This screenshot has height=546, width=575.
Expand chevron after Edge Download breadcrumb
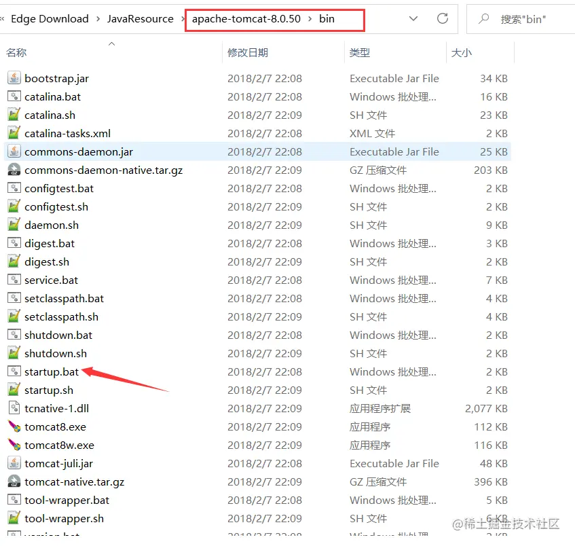click(x=98, y=19)
